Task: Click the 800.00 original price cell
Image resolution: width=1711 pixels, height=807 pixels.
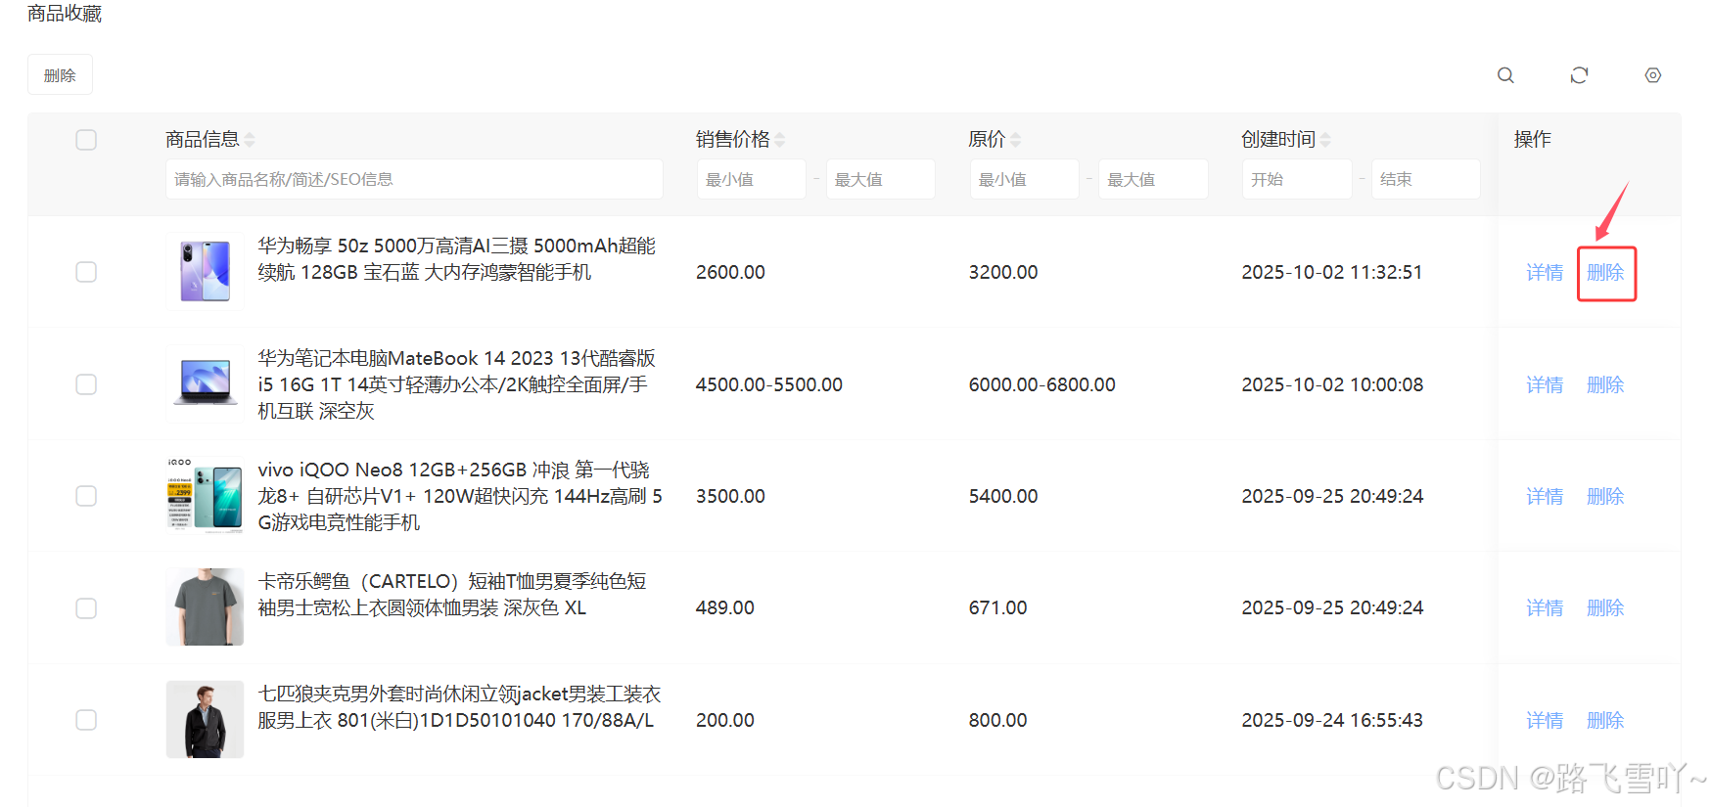Action: click(998, 721)
